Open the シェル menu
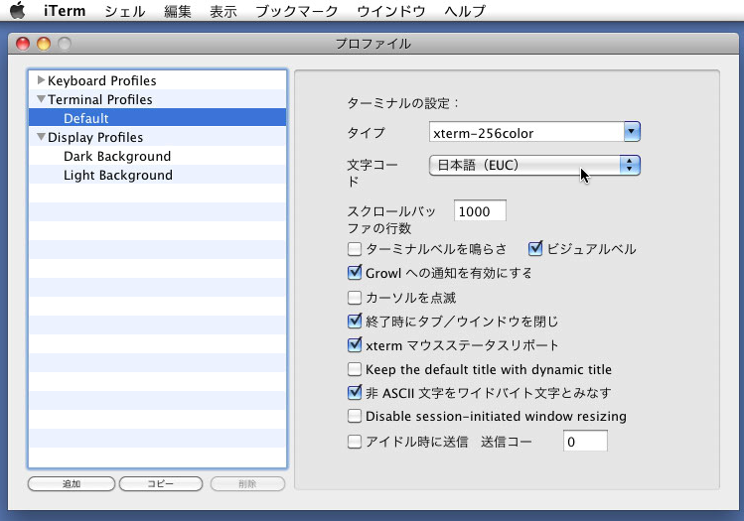 click(x=125, y=11)
